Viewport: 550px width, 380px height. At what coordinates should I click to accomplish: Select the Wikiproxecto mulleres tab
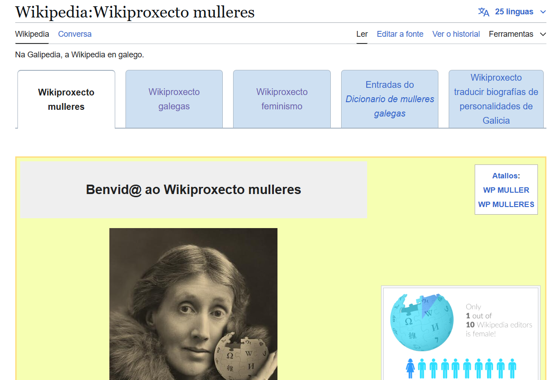point(66,99)
